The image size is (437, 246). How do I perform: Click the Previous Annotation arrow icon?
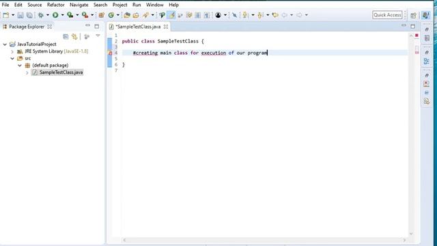click(260, 15)
